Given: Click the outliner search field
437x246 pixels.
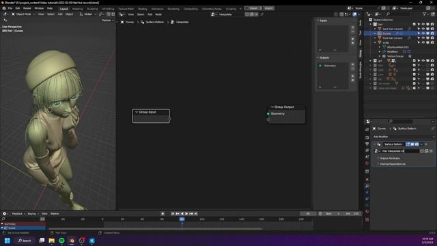Looking at the screenshot, I should point(399,14).
